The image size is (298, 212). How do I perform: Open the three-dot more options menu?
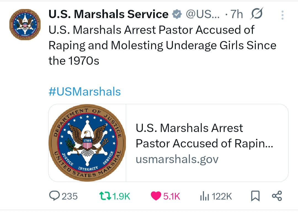tap(282, 15)
